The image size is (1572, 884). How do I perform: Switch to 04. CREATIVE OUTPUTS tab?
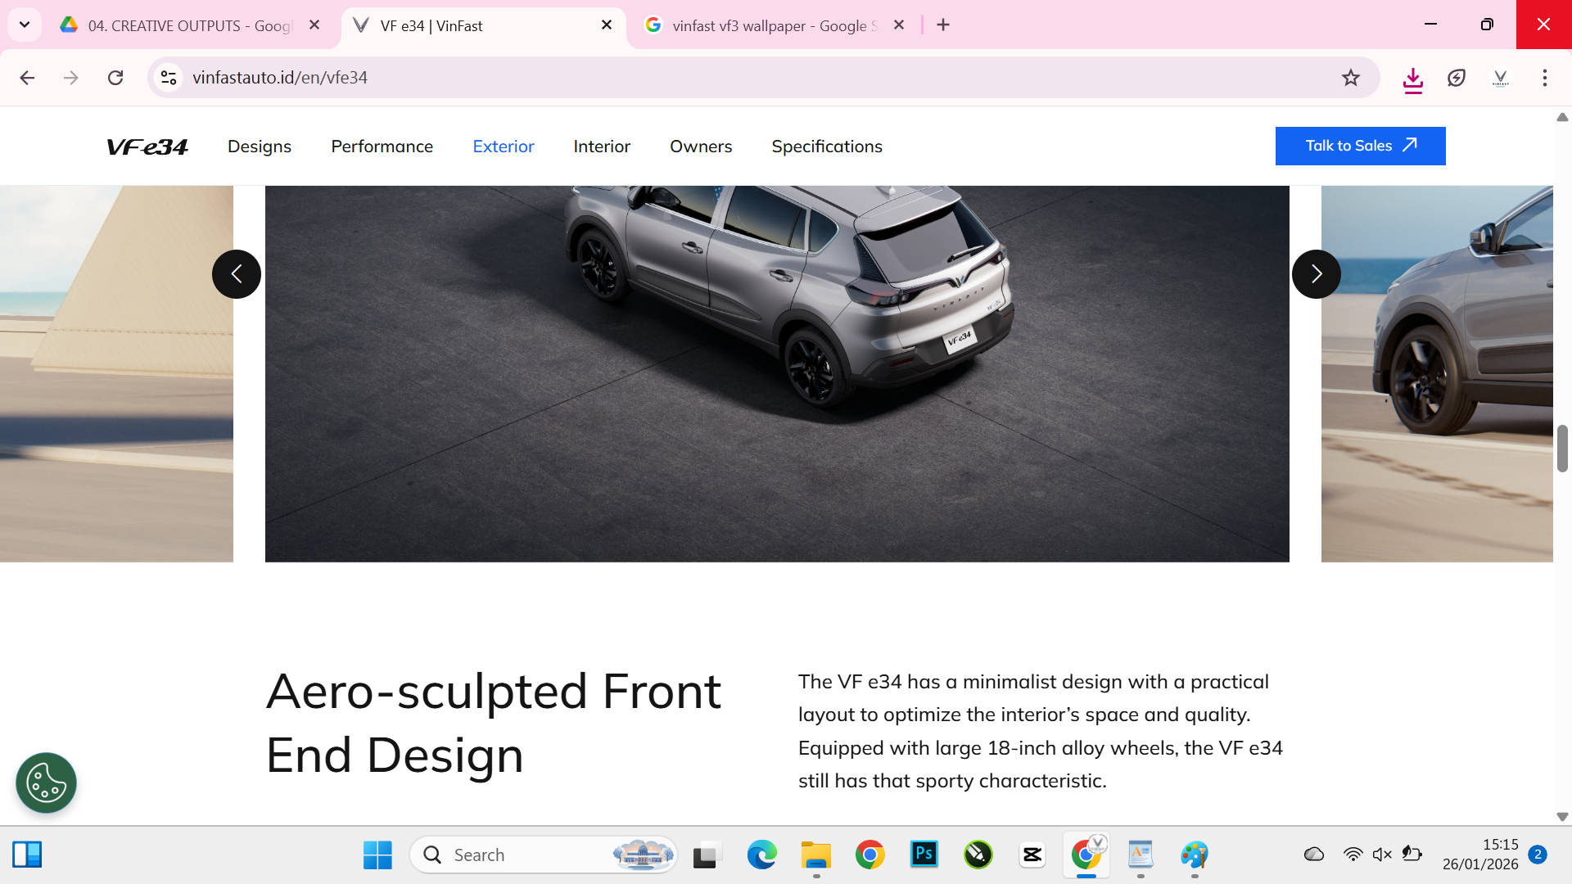[190, 25]
